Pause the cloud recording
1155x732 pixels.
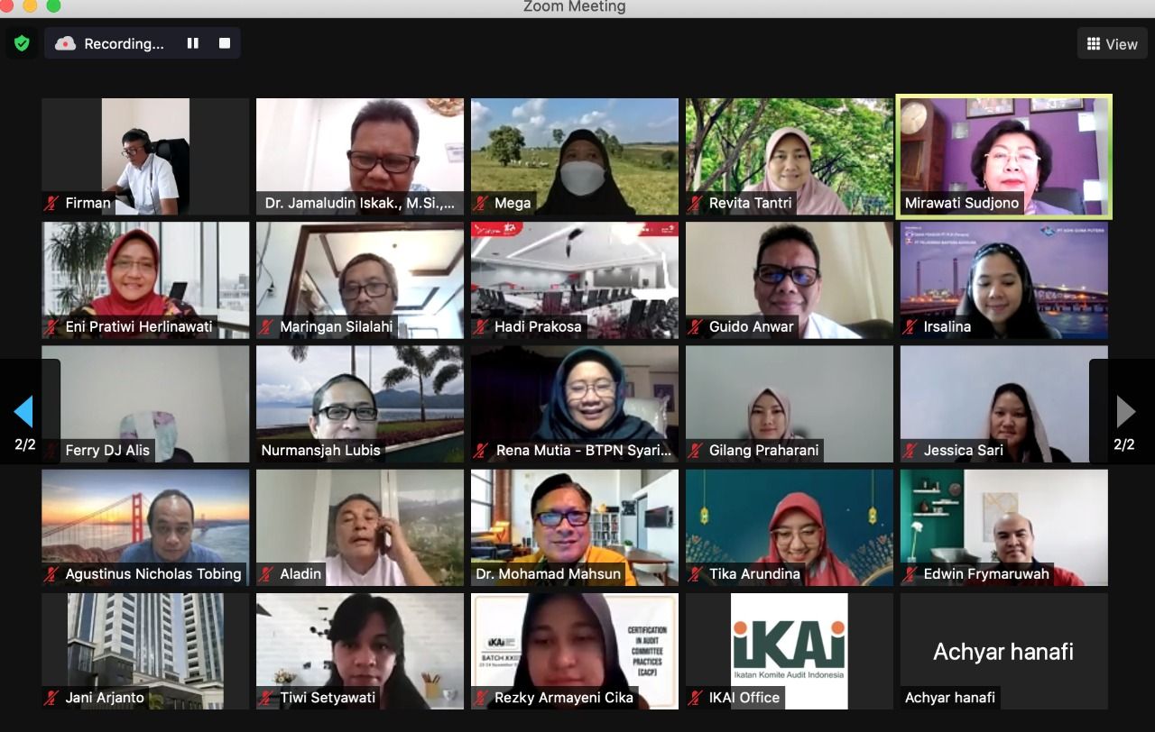tap(192, 43)
